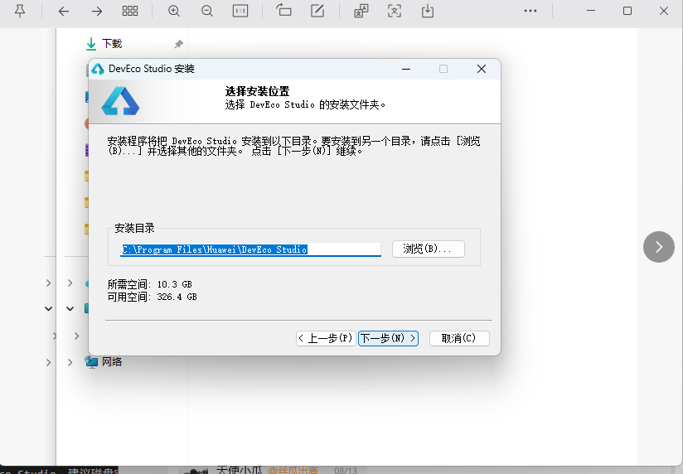This screenshot has height=474, width=683.
Task: Click the DevEco Studio logo in the installer header
Action: 120,101
